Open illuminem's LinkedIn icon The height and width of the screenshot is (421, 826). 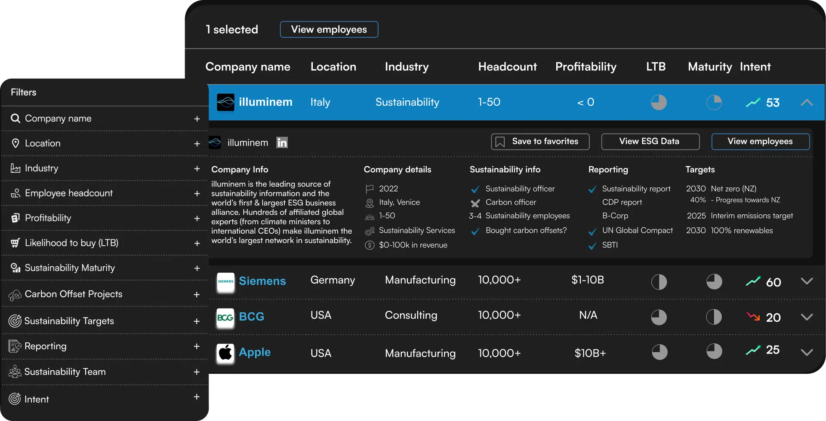[x=282, y=143]
